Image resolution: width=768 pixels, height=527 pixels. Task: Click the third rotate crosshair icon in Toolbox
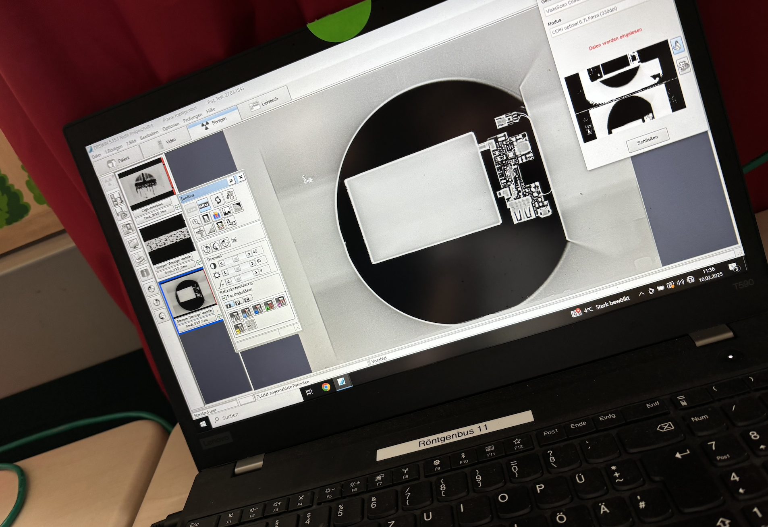(x=225, y=243)
